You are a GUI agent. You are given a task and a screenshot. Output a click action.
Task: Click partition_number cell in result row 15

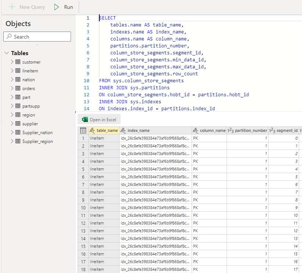pyautogui.click(x=248, y=246)
